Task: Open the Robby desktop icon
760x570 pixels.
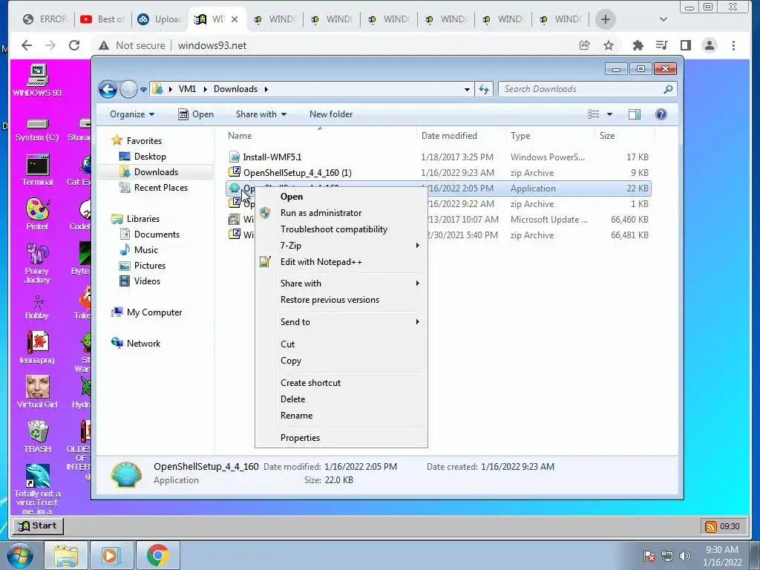Action: [37, 307]
